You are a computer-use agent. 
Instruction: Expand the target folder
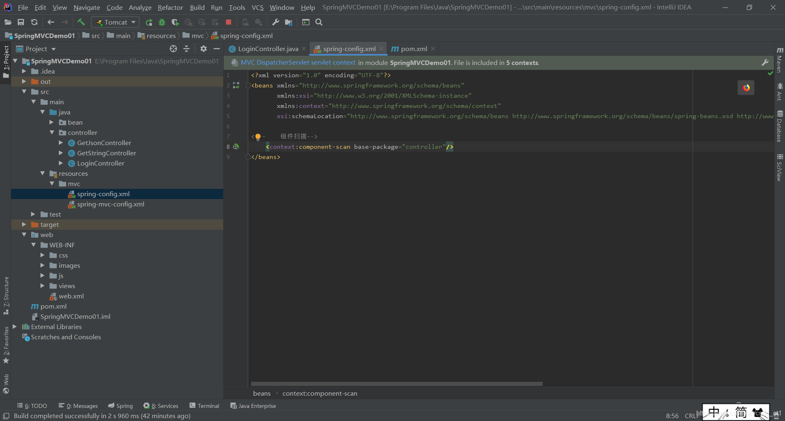point(24,224)
